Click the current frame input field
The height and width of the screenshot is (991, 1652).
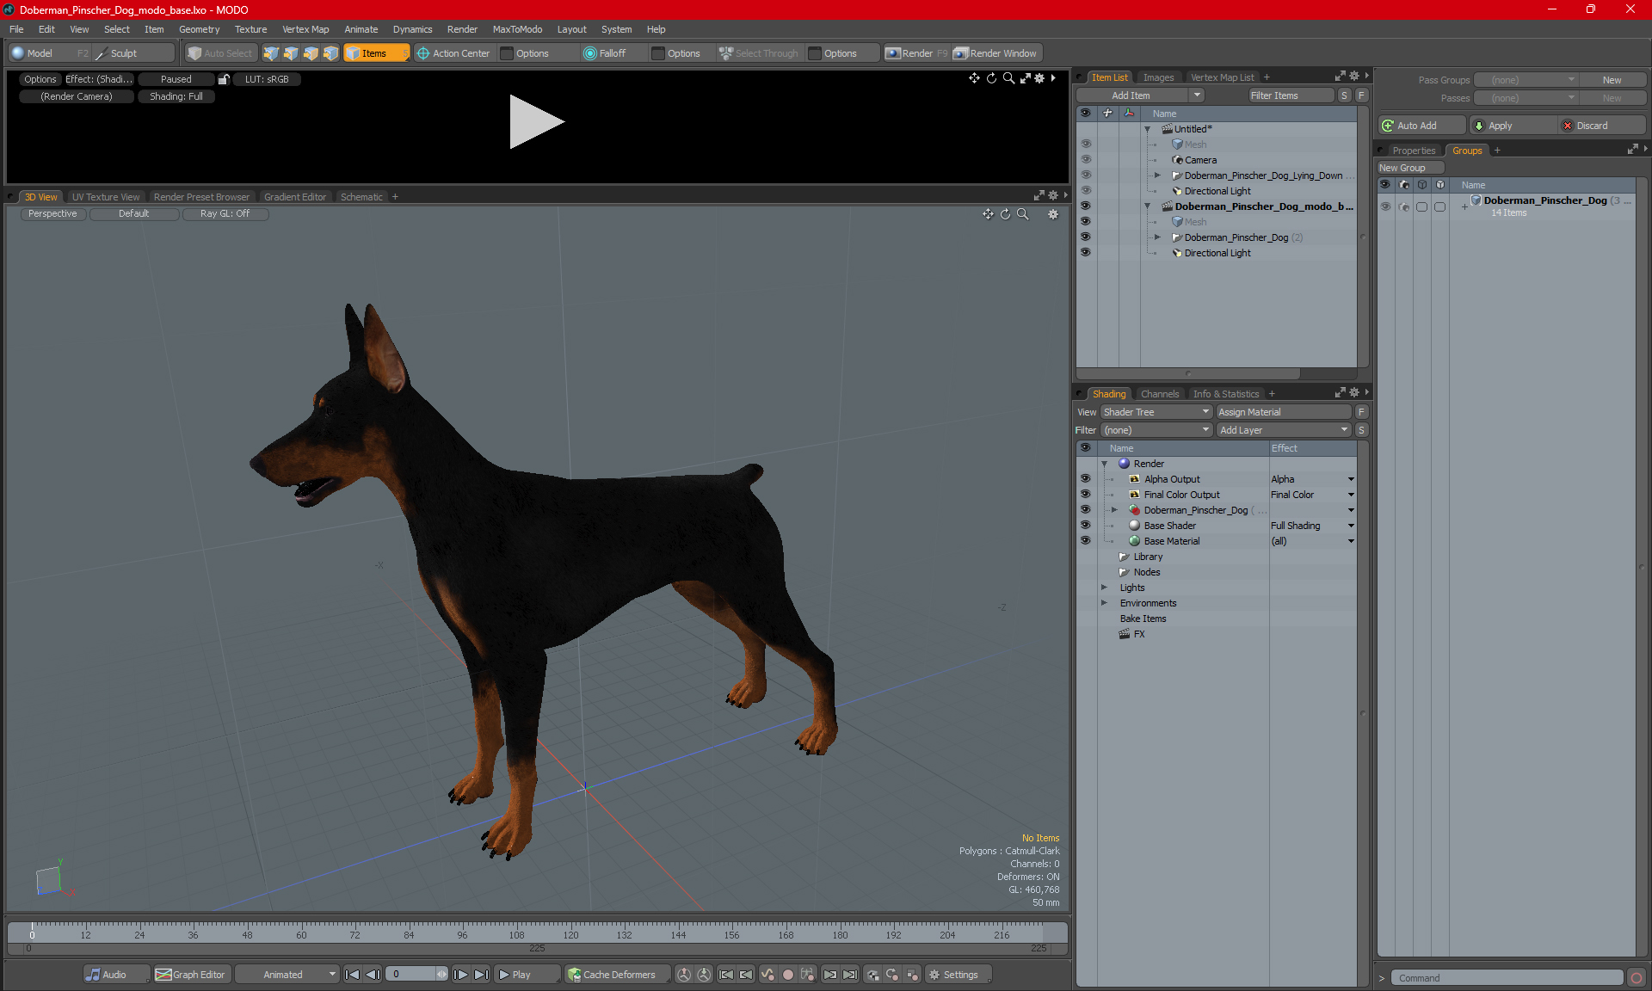[x=411, y=975]
